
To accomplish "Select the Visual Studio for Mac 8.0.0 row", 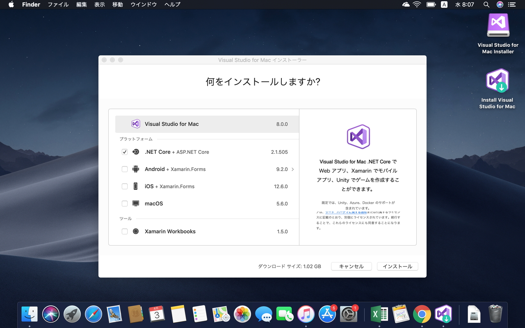I will (205, 124).
